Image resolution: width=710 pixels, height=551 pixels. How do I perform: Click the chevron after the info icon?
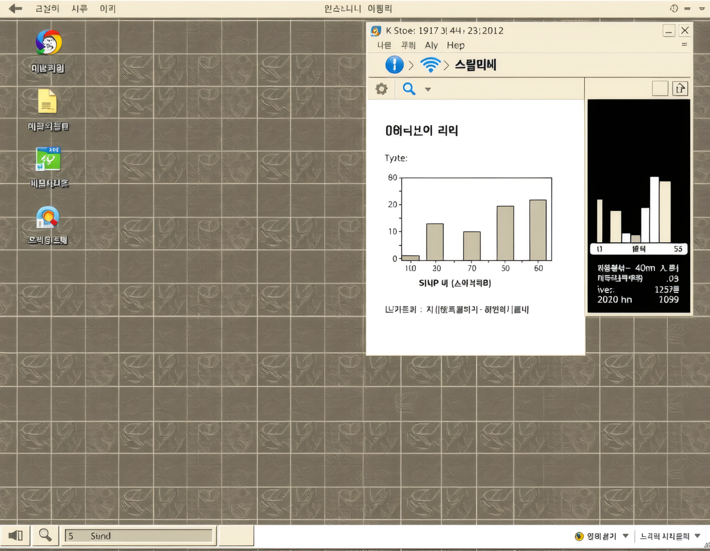coord(411,65)
